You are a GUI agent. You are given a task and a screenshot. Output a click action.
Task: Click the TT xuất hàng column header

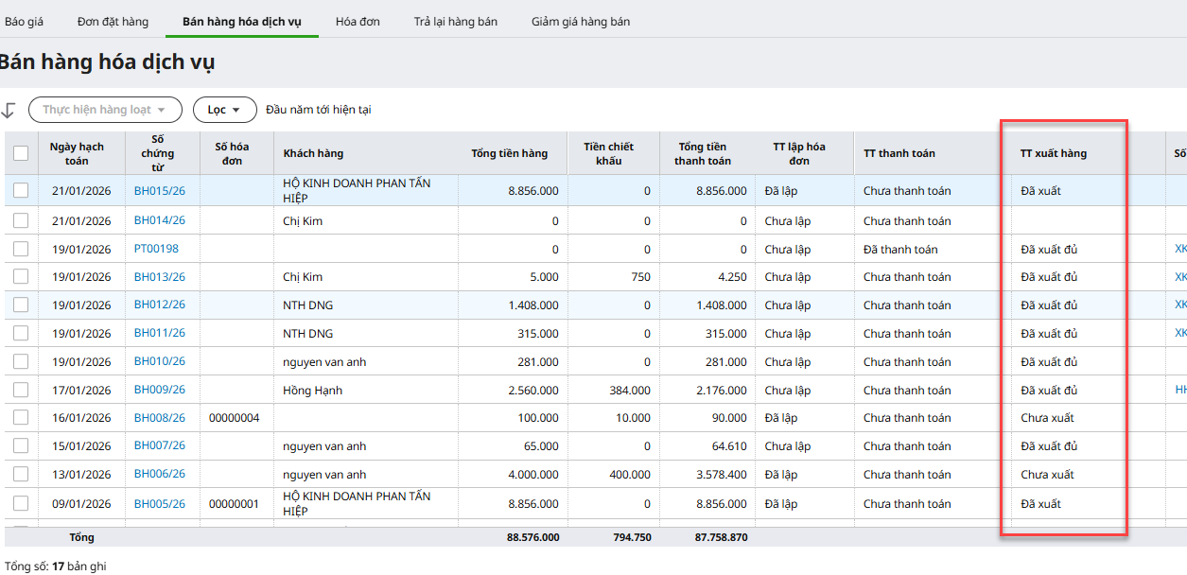[1053, 153]
